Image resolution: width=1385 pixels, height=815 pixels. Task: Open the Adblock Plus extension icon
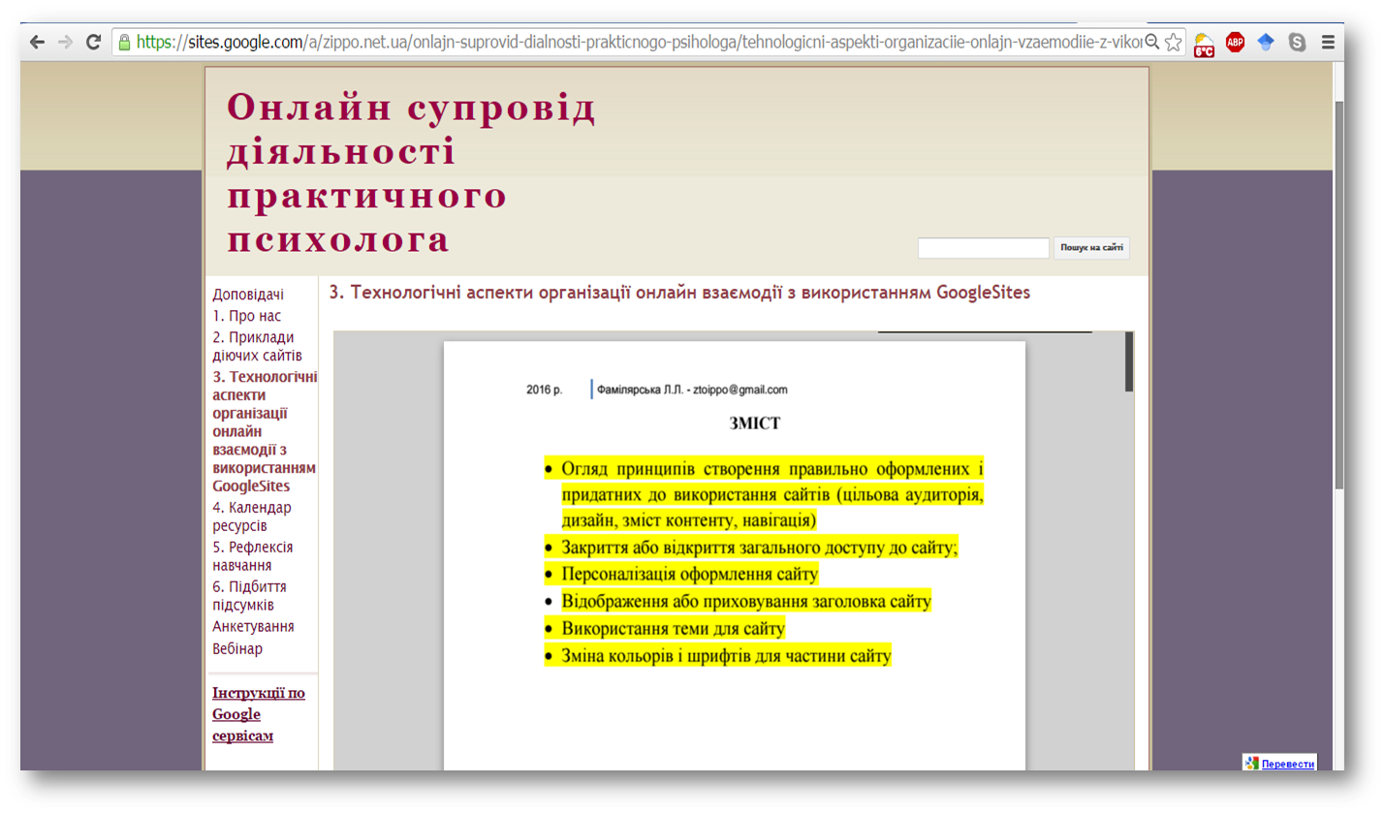[1235, 42]
